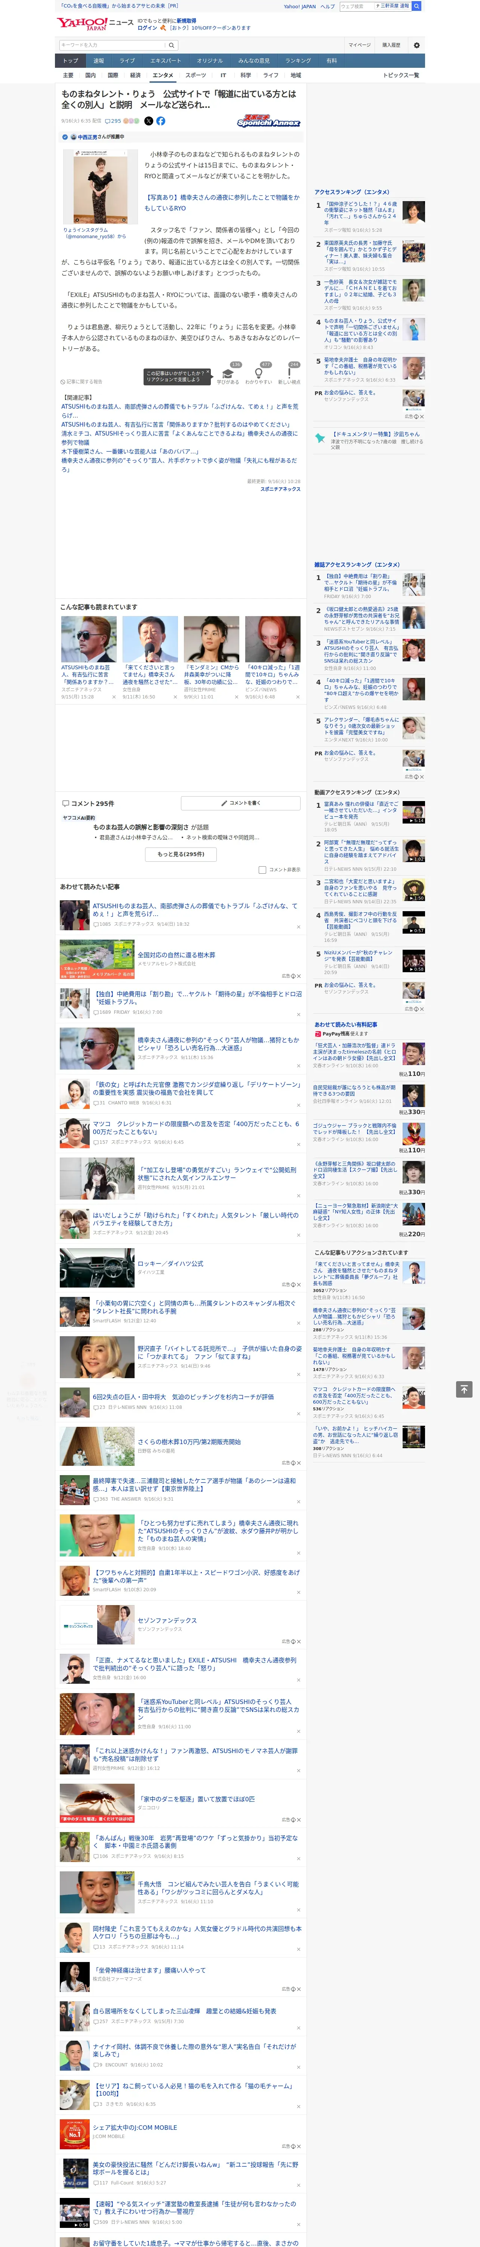The image size is (480, 2247).
Task: Click the top ウェブ検索 input field
Action: tap(356, 6)
